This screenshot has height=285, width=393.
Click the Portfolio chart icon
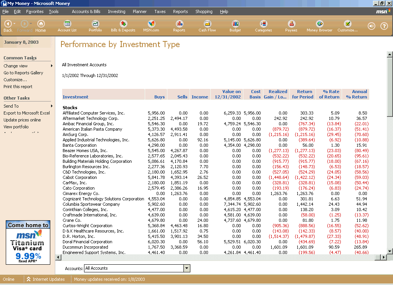click(95, 24)
